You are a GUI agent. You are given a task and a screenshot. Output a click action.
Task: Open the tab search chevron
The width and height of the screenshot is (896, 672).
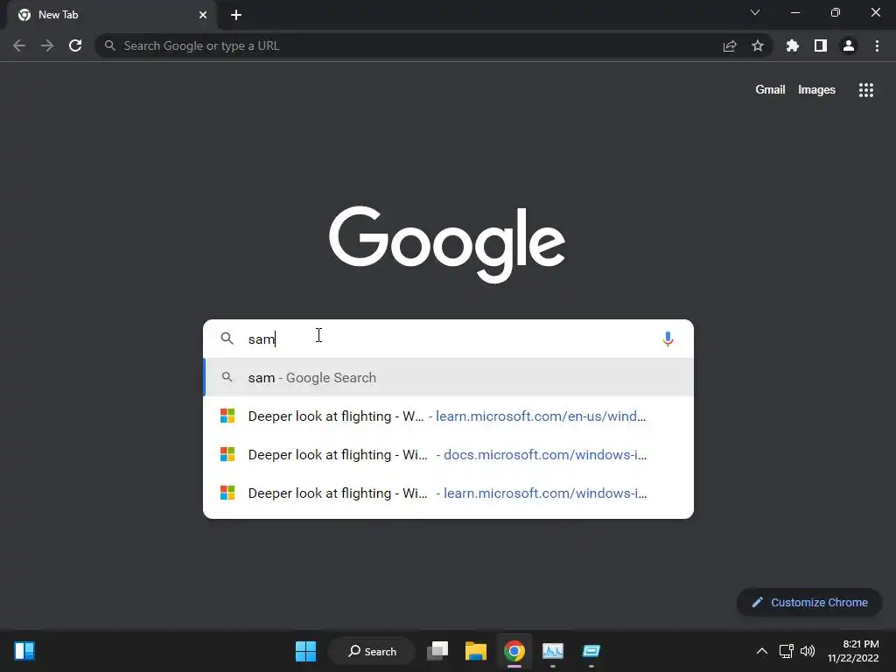pyautogui.click(x=755, y=12)
